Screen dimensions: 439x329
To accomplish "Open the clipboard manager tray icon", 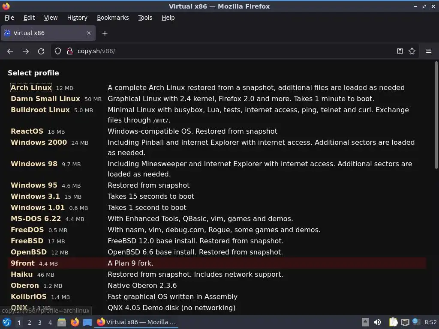I will point(393,322).
